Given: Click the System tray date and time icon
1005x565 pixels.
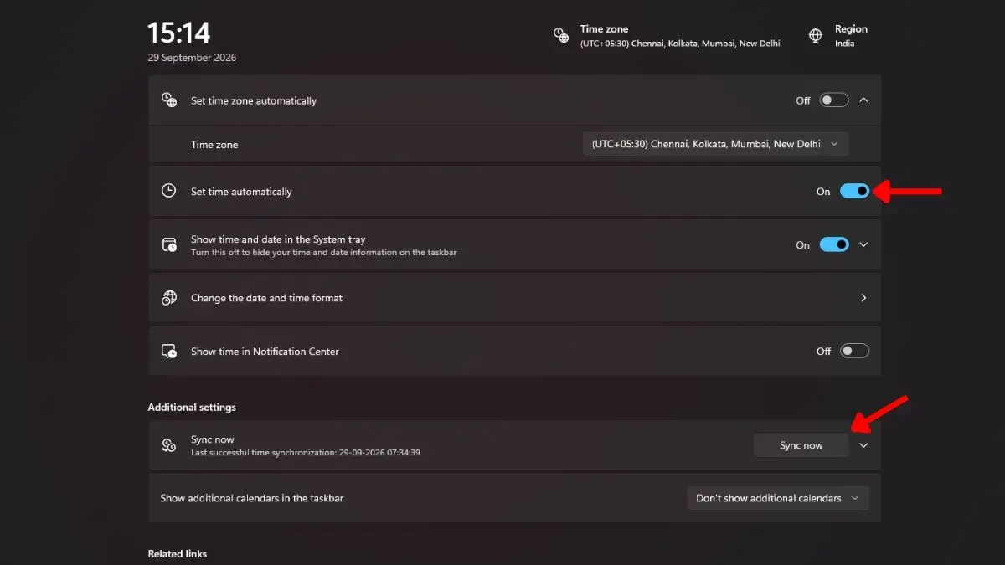Looking at the screenshot, I should click(169, 244).
